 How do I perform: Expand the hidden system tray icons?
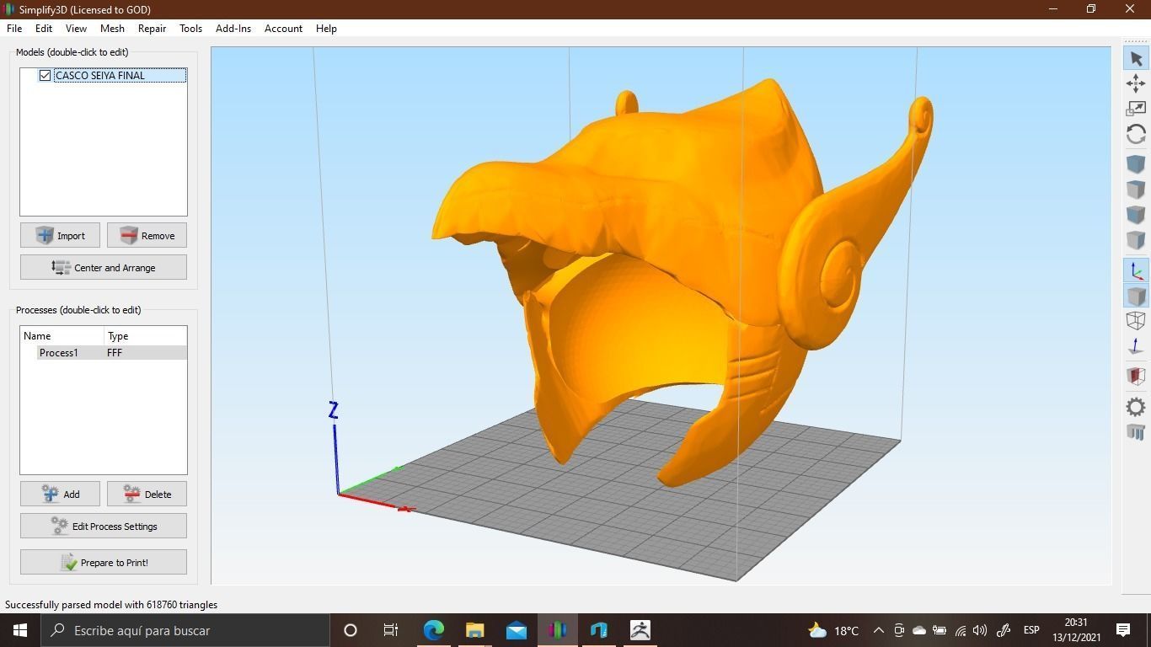(x=878, y=630)
